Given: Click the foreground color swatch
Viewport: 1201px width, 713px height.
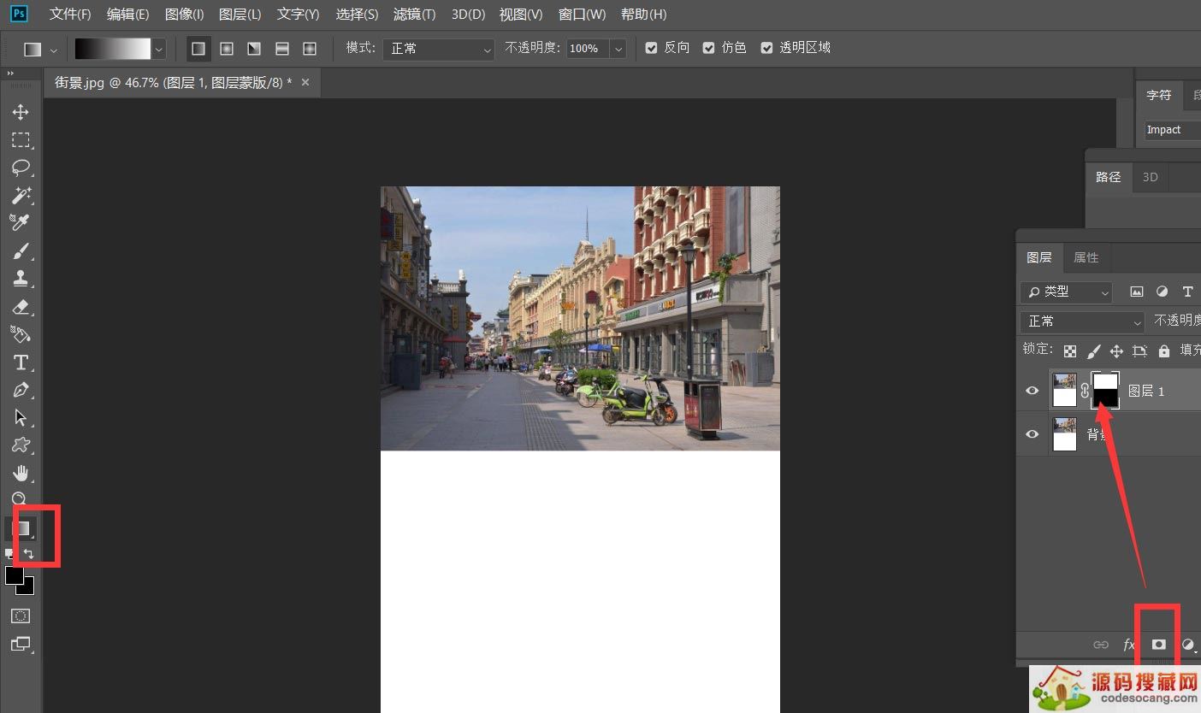Looking at the screenshot, I should tap(15, 577).
